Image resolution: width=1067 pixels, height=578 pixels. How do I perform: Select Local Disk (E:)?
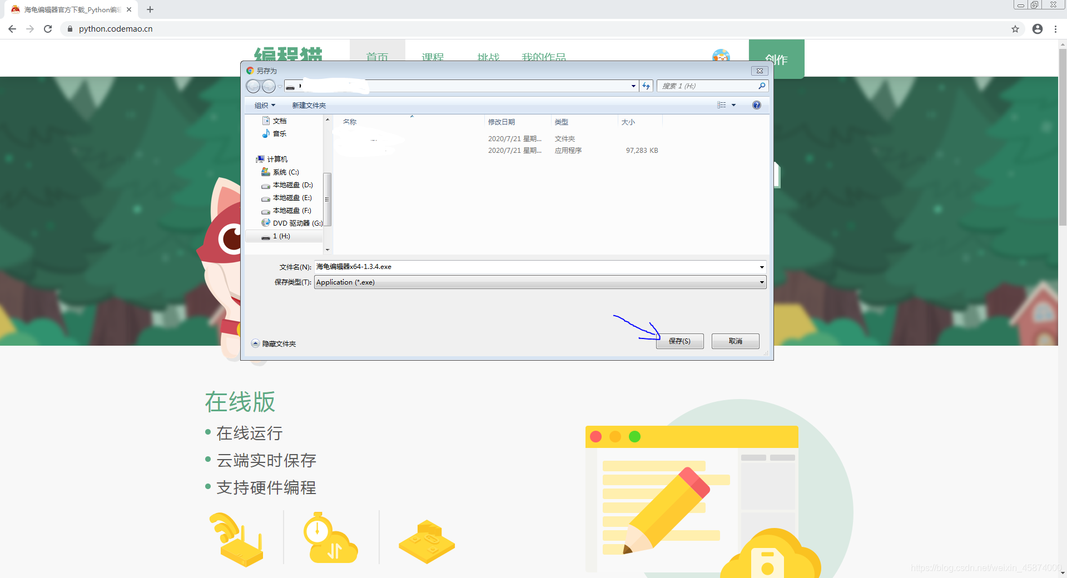287,197
